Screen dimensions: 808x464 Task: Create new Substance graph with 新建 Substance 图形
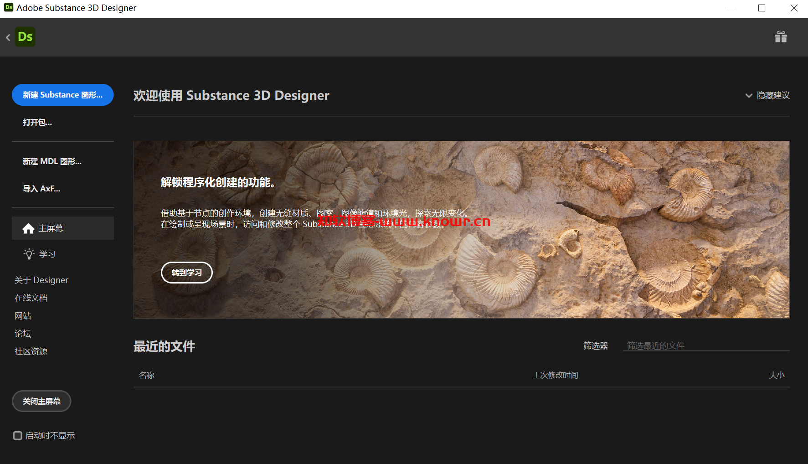[63, 95]
